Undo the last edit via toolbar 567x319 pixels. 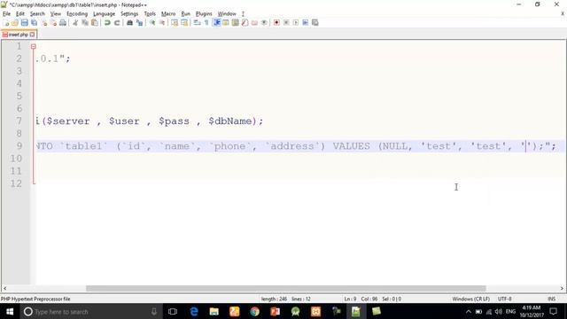pos(107,23)
